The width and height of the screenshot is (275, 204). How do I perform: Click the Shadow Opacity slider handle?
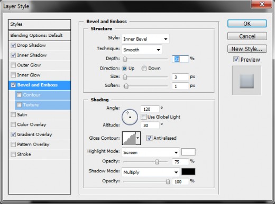(x=168, y=181)
